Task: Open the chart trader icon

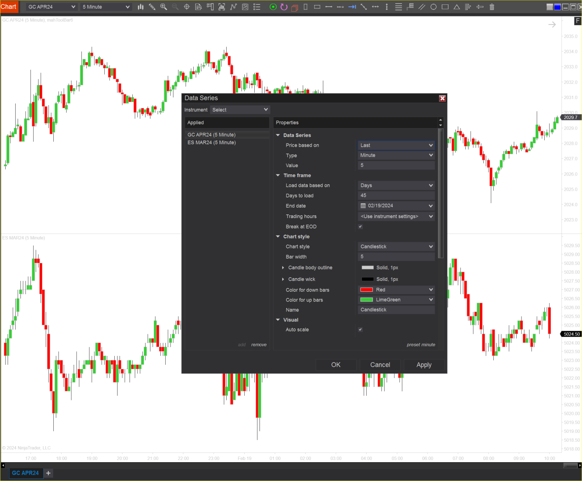Action: [210, 7]
